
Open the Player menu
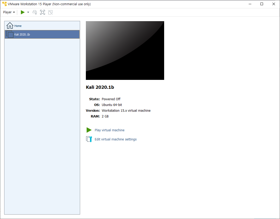[9, 12]
